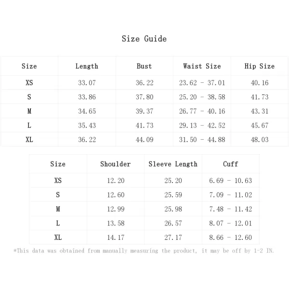Select XL waist range 31.50 - 44.88

pos(202,140)
